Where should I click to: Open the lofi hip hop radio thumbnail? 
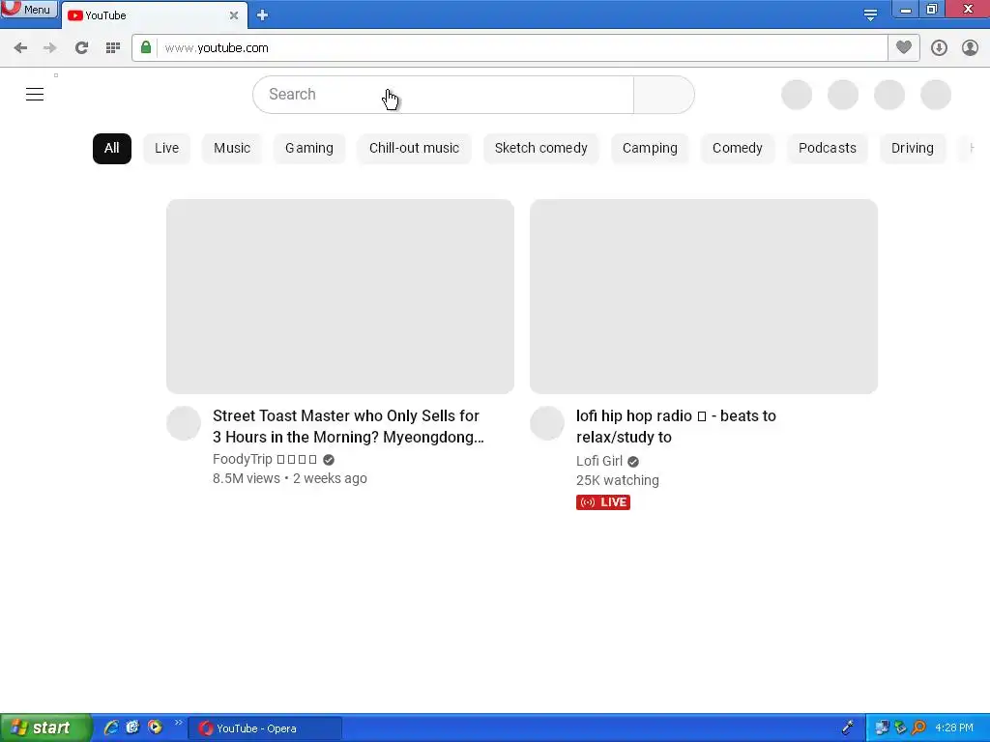[x=704, y=297]
